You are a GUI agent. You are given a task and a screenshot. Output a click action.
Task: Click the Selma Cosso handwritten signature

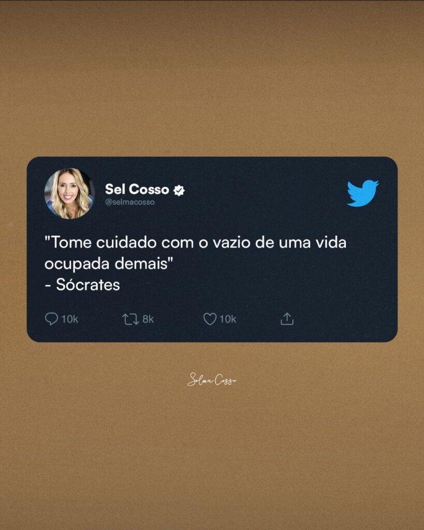(x=212, y=379)
